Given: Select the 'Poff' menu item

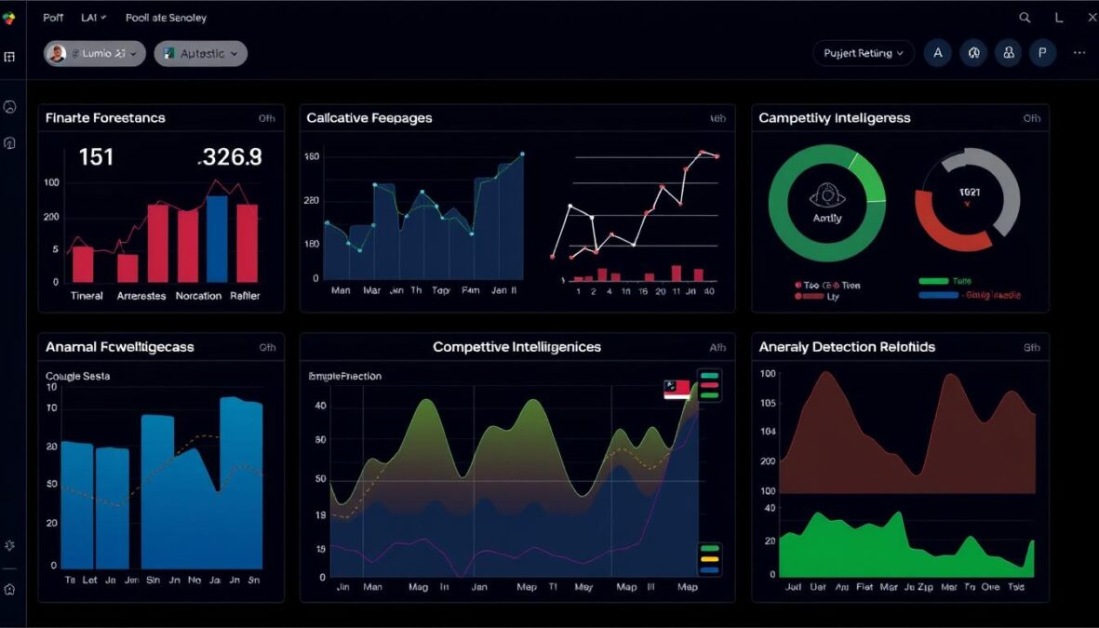Looking at the screenshot, I should (52, 17).
